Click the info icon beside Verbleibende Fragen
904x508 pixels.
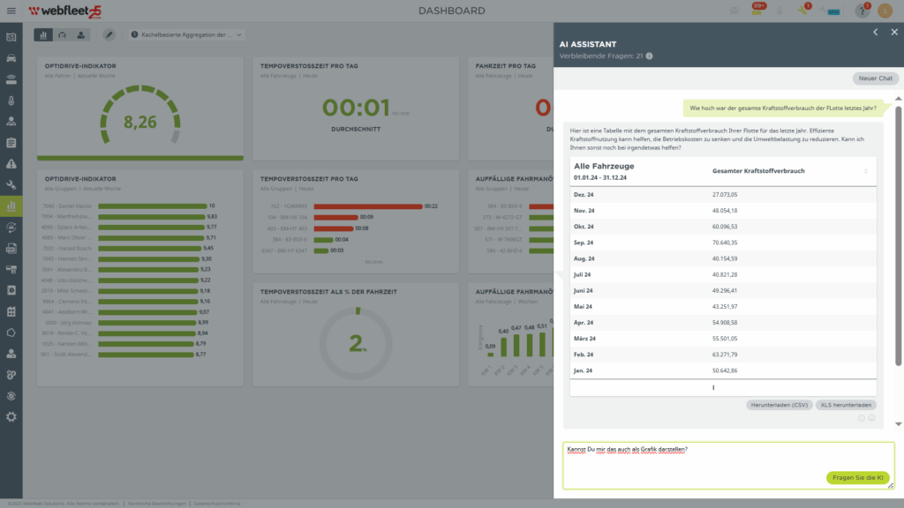point(650,56)
